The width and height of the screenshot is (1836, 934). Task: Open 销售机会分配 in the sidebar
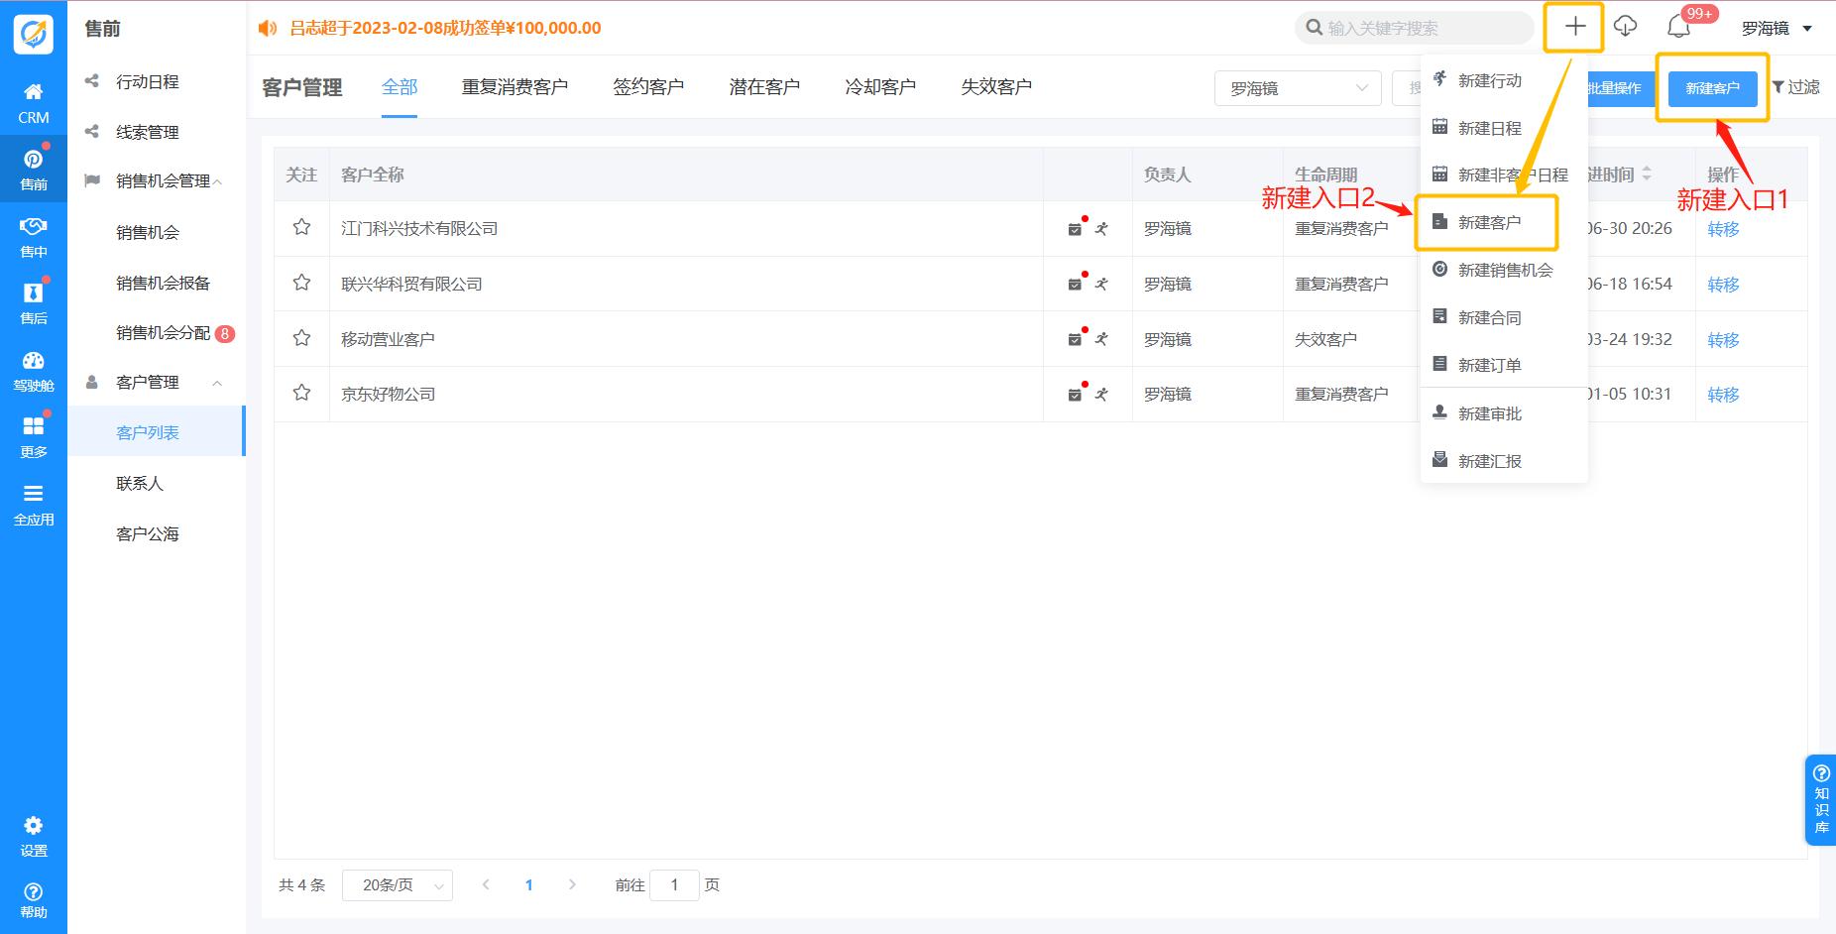click(164, 333)
